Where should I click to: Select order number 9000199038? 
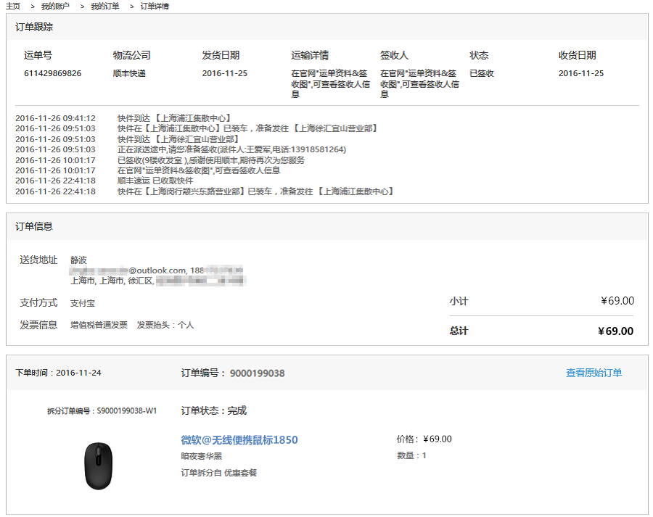pos(257,373)
